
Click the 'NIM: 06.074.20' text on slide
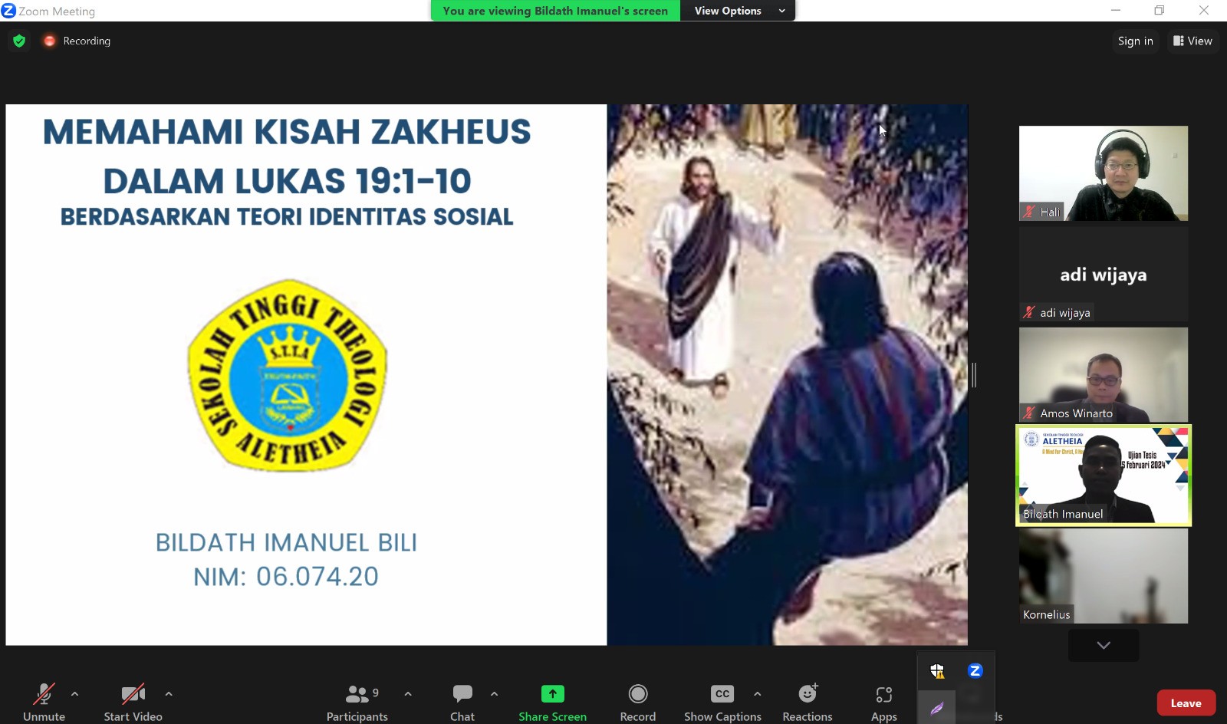(286, 577)
